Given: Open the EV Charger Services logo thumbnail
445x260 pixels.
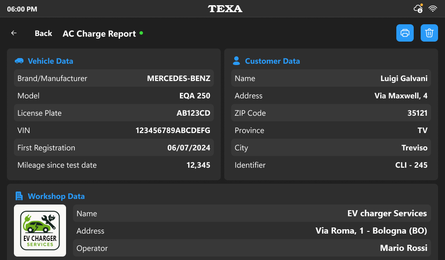Looking at the screenshot, I should 40,231.
